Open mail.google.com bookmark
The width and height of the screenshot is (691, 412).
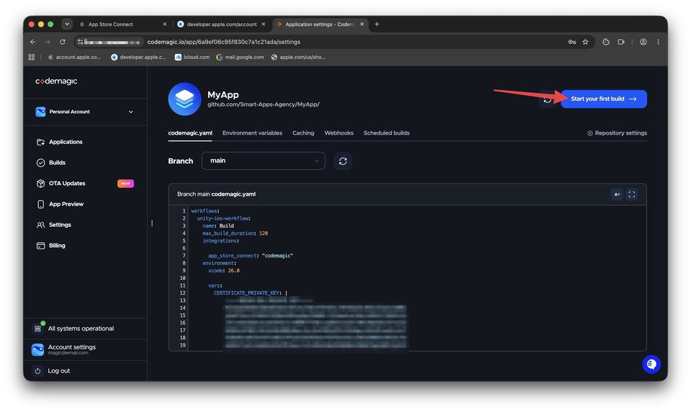[x=240, y=58]
